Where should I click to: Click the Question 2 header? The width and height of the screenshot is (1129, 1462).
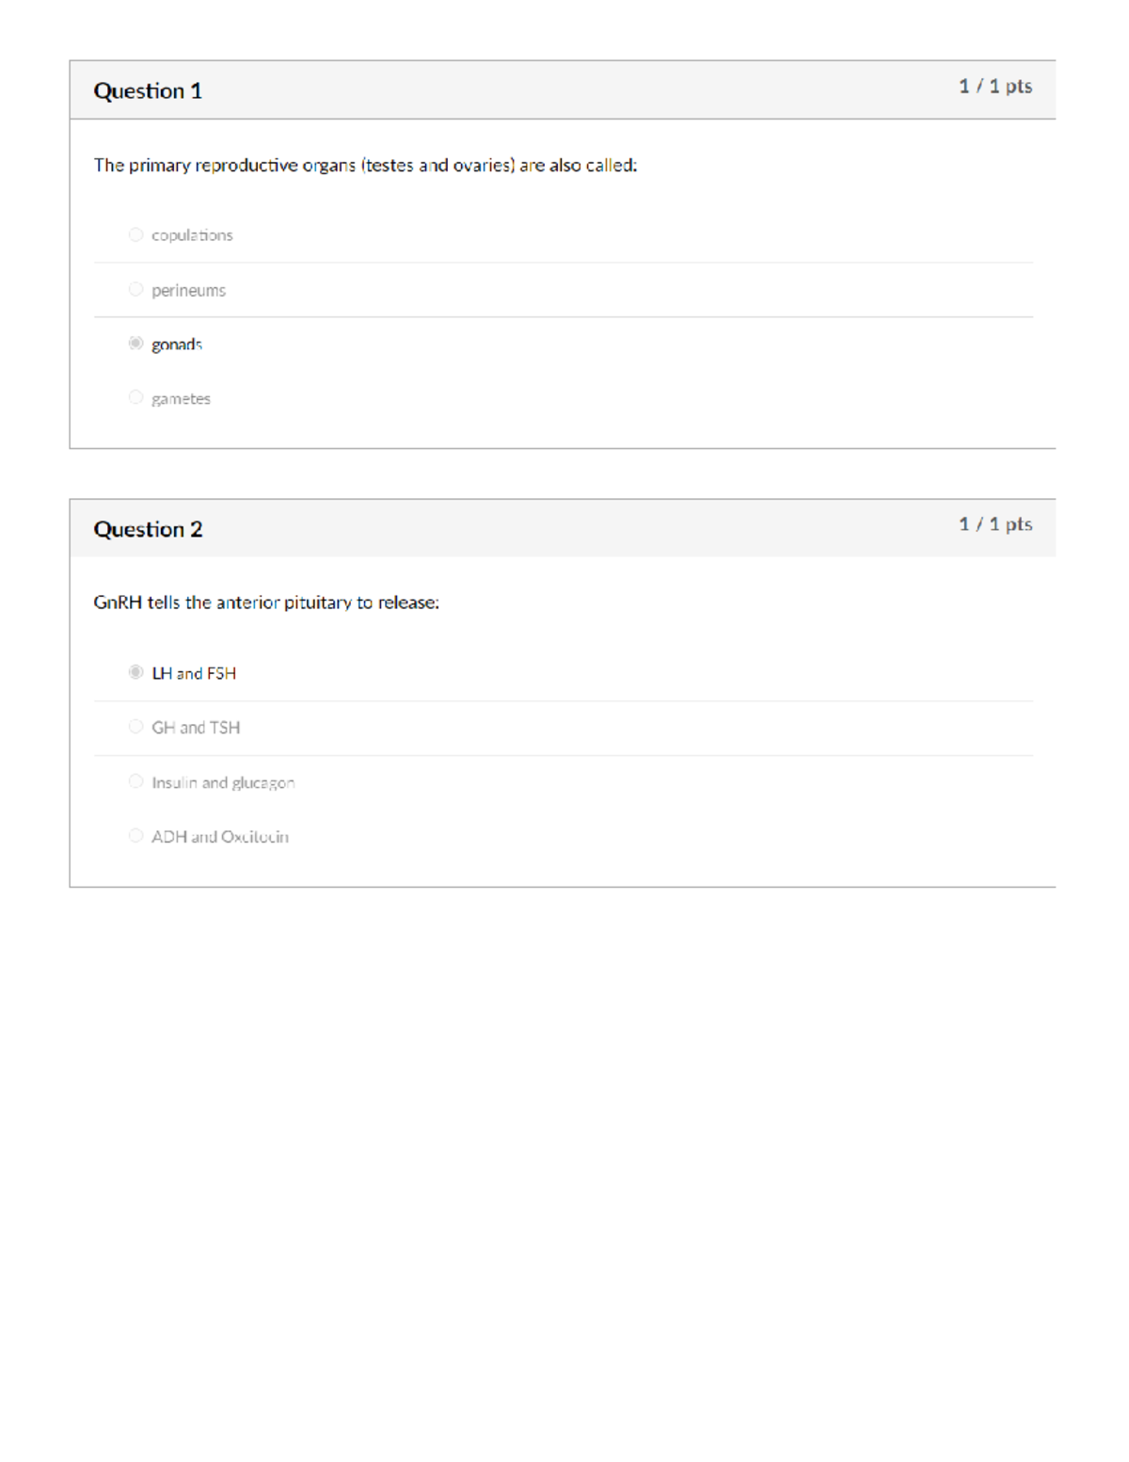pos(149,528)
